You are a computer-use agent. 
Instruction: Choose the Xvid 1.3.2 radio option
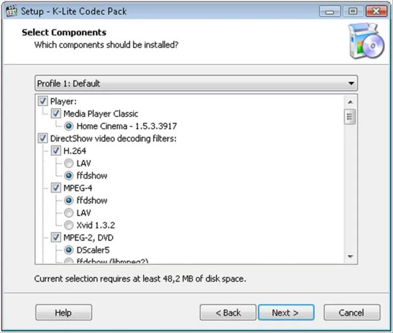coord(69,225)
